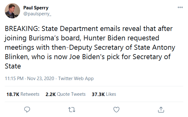Open the @paulsperry_ handle link
The width and height of the screenshot is (188, 117).
[x=37, y=14]
